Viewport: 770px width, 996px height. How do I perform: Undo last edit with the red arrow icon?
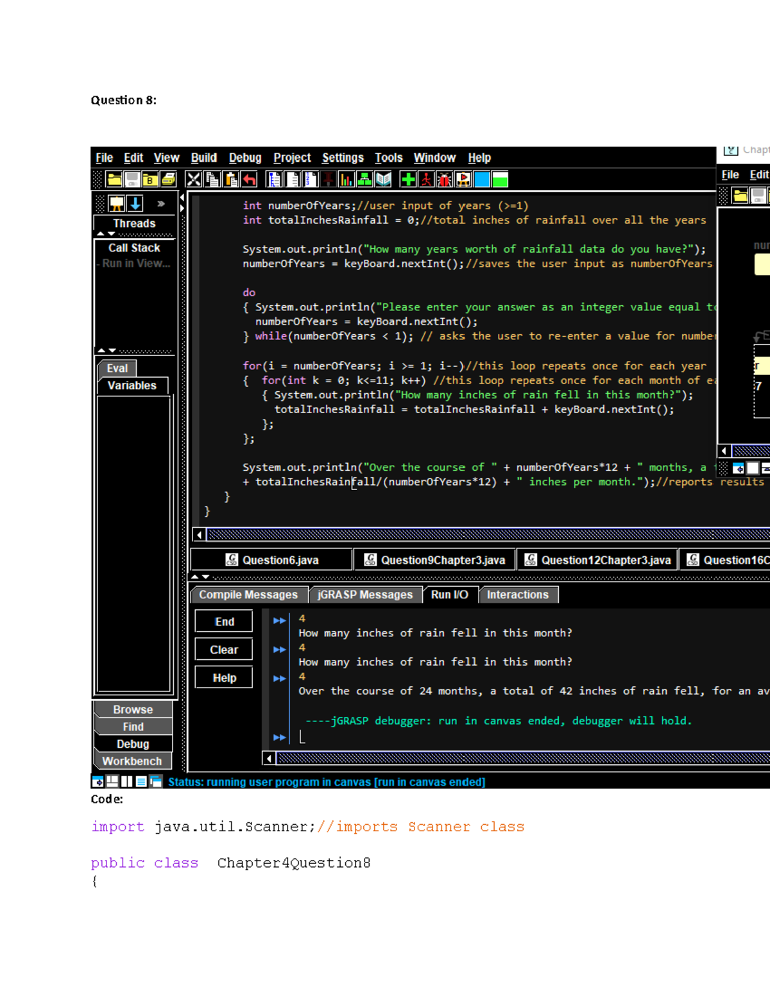click(249, 180)
